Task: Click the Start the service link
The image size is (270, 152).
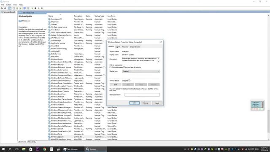Action: click(20, 21)
